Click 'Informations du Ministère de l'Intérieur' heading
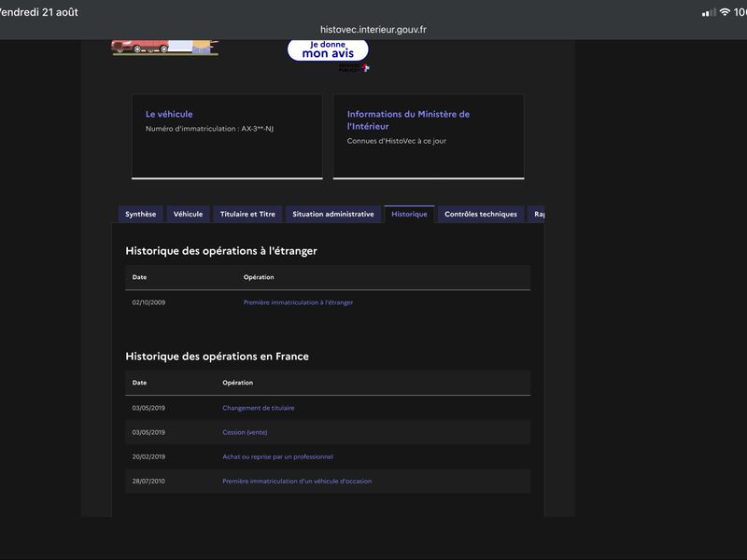The height and width of the screenshot is (560, 747). (x=408, y=120)
